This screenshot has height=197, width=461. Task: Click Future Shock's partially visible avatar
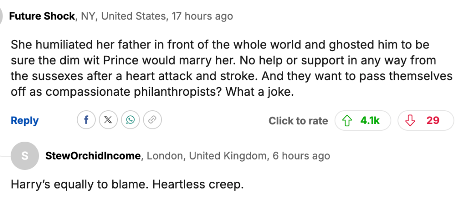coord(2,16)
